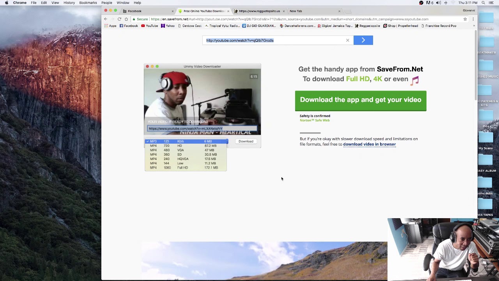499x281 pixels.
Task: Click the clock Thu 3:11 PM
Action: pos(468,3)
